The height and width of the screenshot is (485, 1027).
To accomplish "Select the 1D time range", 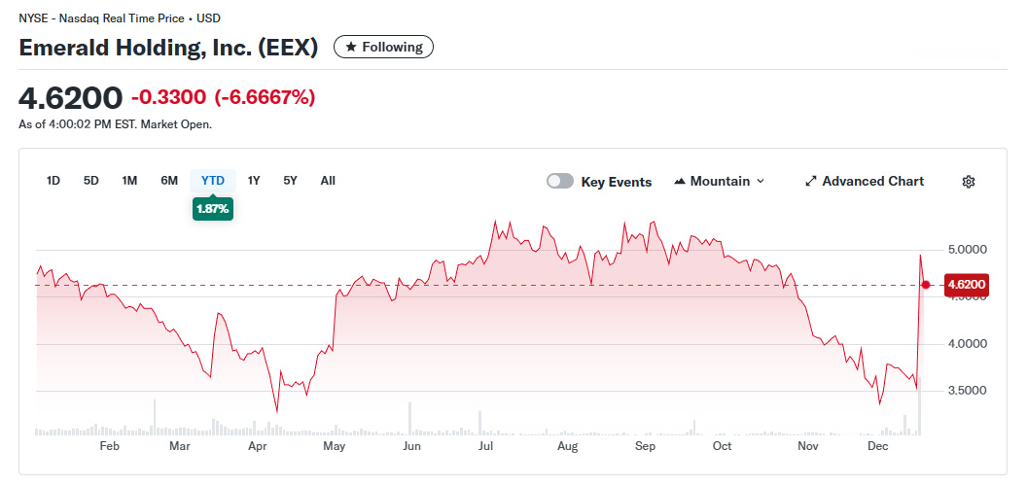I will point(53,181).
